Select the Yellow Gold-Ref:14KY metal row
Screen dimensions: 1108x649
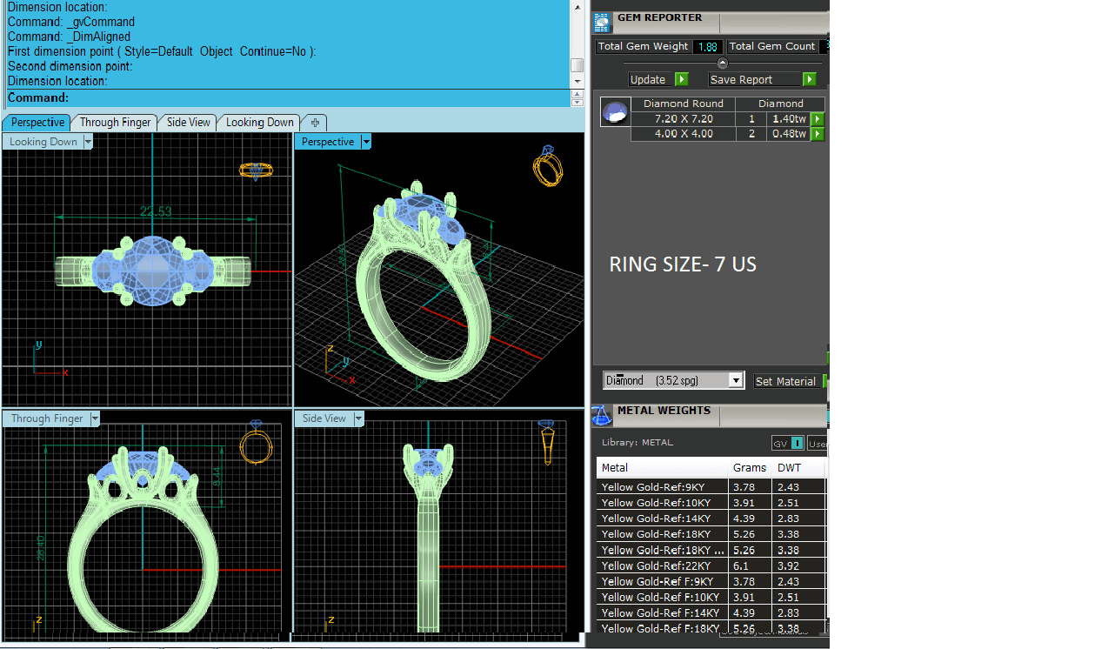click(656, 519)
